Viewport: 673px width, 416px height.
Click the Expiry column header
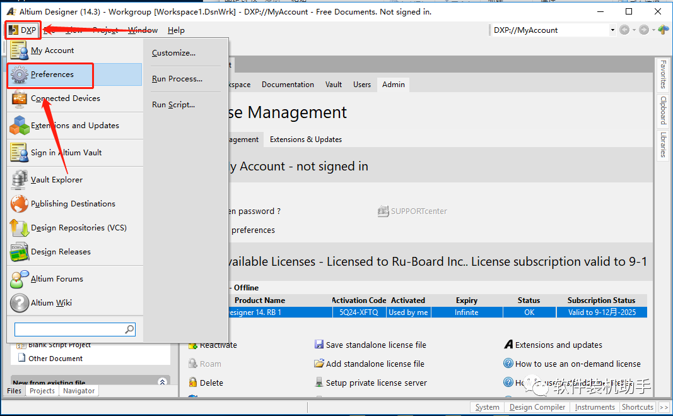467,300
